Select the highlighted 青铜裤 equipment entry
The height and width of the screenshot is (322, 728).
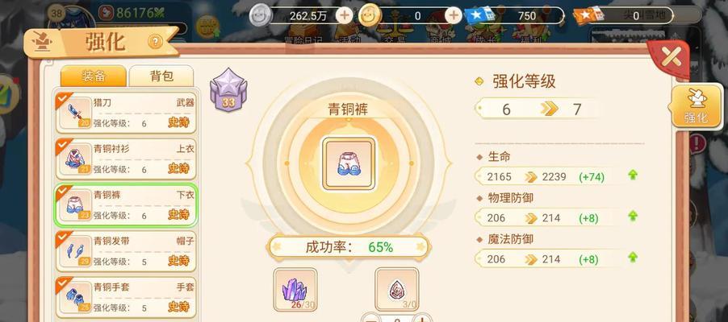[x=126, y=205]
